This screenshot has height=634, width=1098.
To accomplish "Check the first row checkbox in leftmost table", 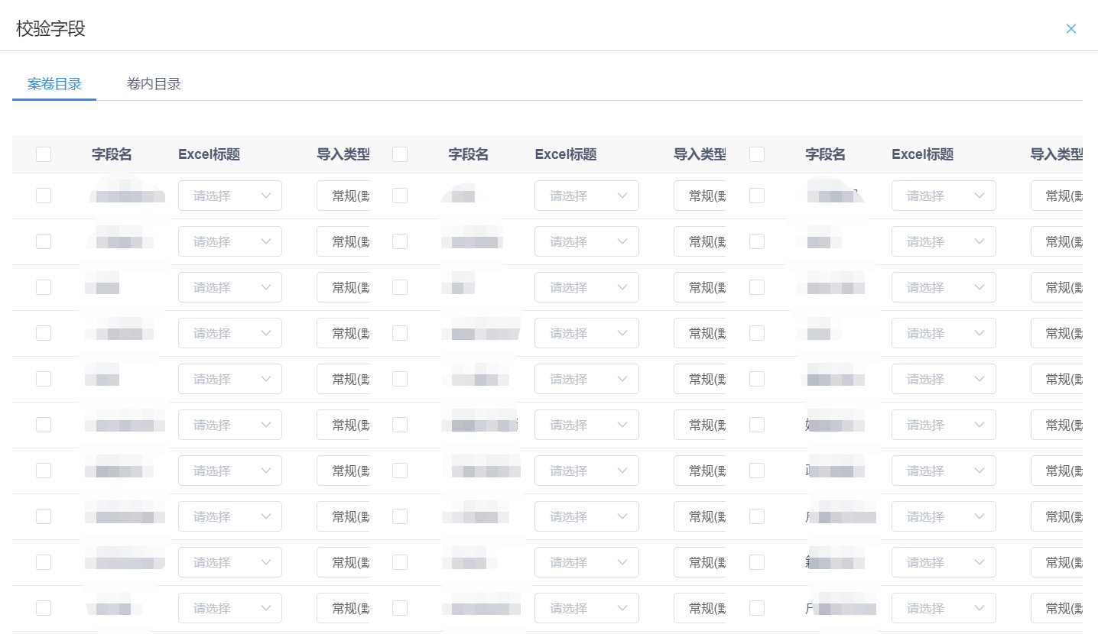I will pyautogui.click(x=44, y=196).
